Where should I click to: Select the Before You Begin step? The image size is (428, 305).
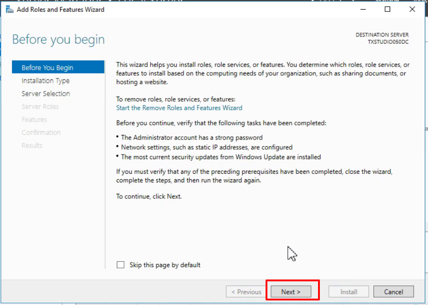58,67
